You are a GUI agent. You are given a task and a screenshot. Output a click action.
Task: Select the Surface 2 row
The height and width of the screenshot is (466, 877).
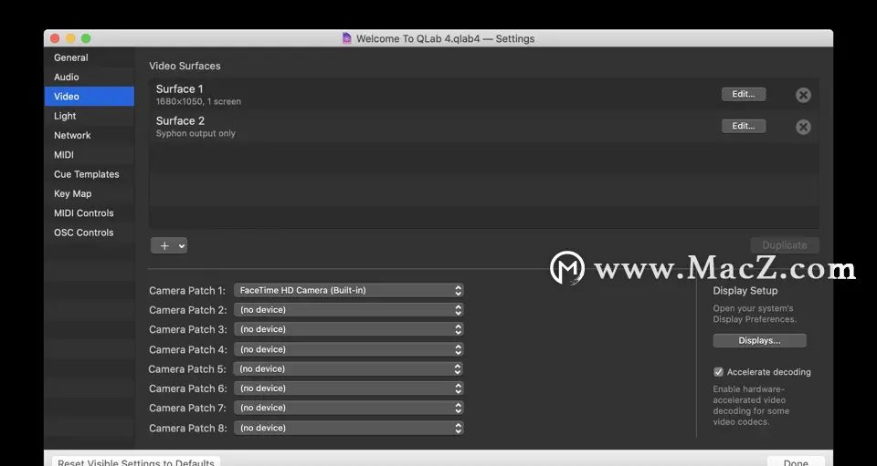[x=484, y=126]
